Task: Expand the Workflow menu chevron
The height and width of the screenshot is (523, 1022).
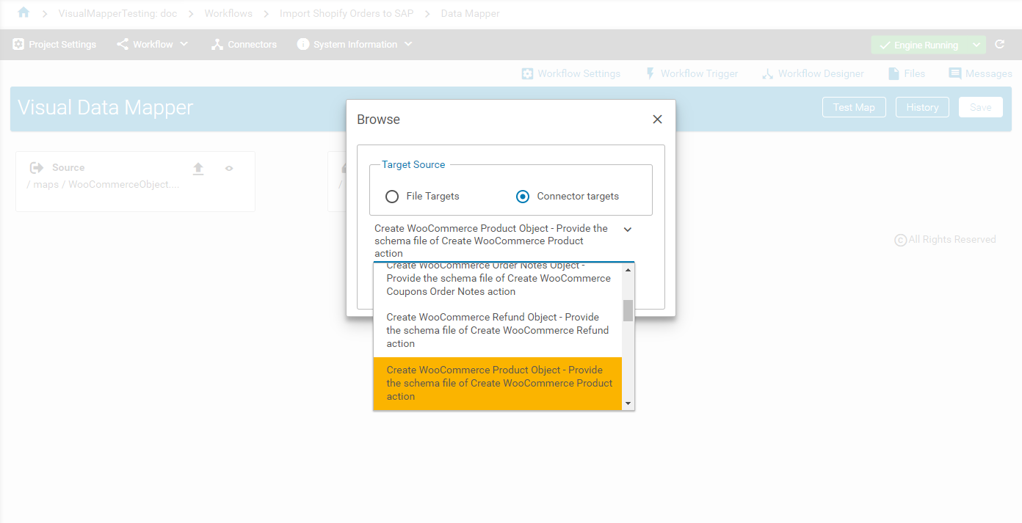Action: pyautogui.click(x=184, y=44)
